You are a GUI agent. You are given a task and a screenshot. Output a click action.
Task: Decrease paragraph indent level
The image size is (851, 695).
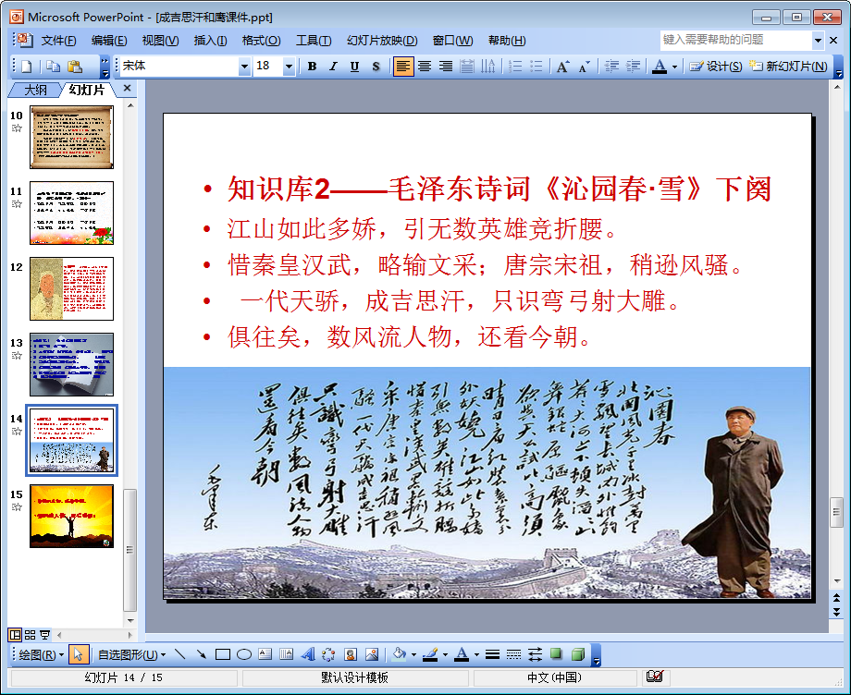pyautogui.click(x=611, y=67)
